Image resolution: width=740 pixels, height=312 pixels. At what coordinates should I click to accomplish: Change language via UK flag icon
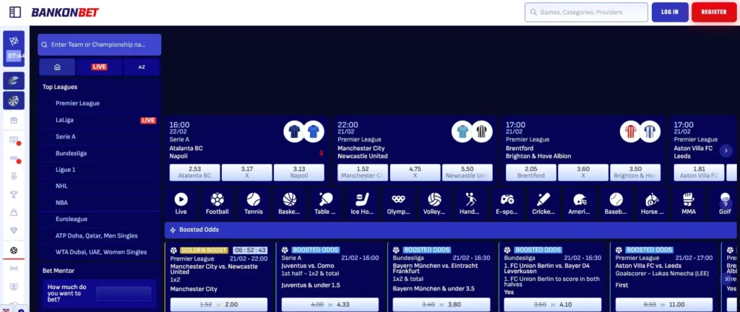(x=6, y=310)
